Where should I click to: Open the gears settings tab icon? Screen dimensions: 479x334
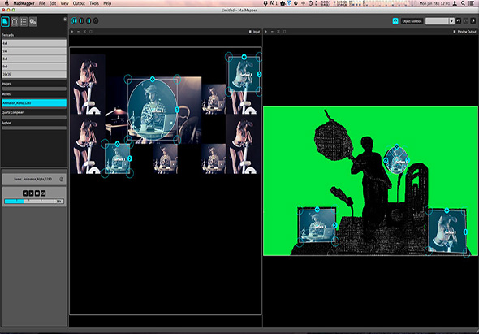(x=33, y=22)
